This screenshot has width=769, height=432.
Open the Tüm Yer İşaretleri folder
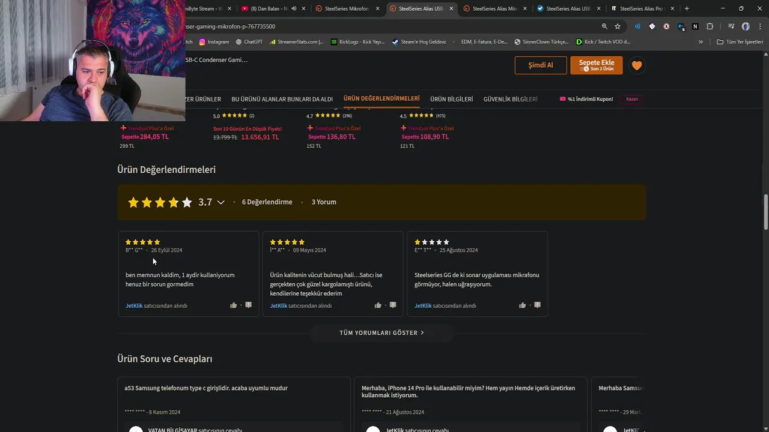(740, 42)
